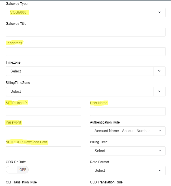
Task: Click the SFTP CDR Download Path field
Action: coord(44,151)
